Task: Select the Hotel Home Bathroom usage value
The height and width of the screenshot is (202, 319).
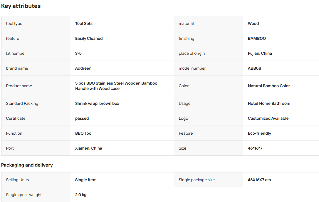Action: click(x=269, y=103)
